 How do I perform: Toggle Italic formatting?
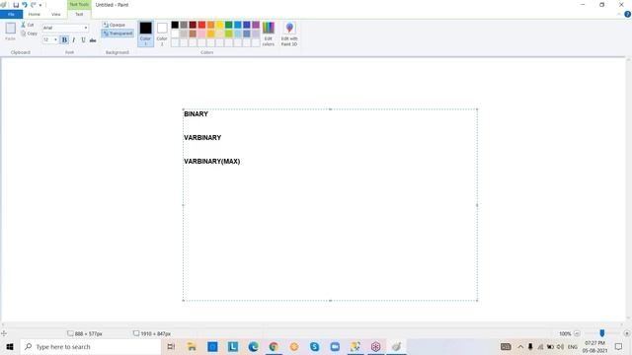[x=74, y=39]
